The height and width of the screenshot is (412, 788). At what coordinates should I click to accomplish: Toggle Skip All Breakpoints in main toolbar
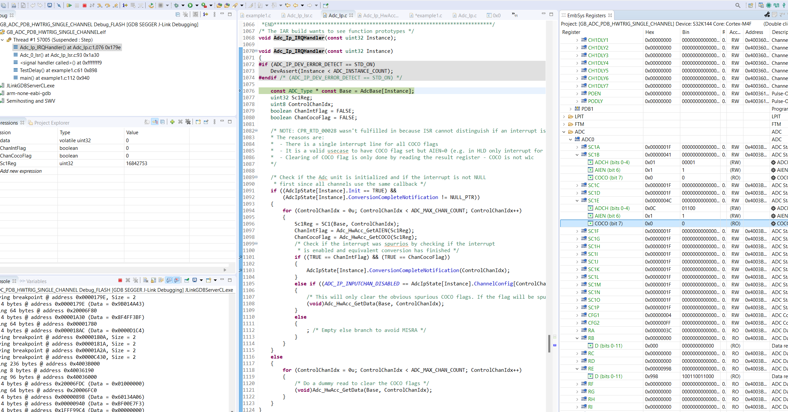[x=59, y=5]
